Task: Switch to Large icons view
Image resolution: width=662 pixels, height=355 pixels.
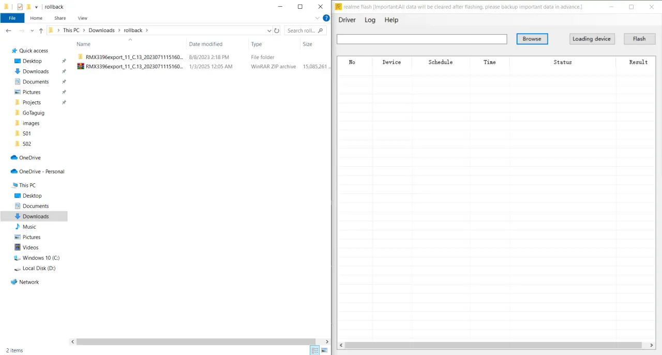Action: click(324, 350)
